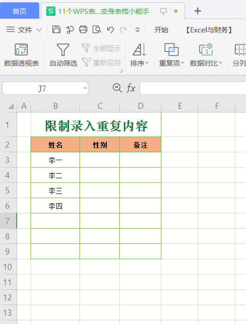The width and height of the screenshot is (246, 324).
Task: Expand the quick access toolbar customize arrow
Action: (138, 30)
